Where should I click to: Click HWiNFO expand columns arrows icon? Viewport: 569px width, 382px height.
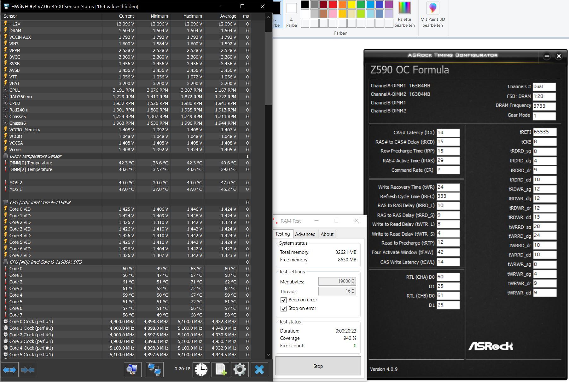coord(9,369)
